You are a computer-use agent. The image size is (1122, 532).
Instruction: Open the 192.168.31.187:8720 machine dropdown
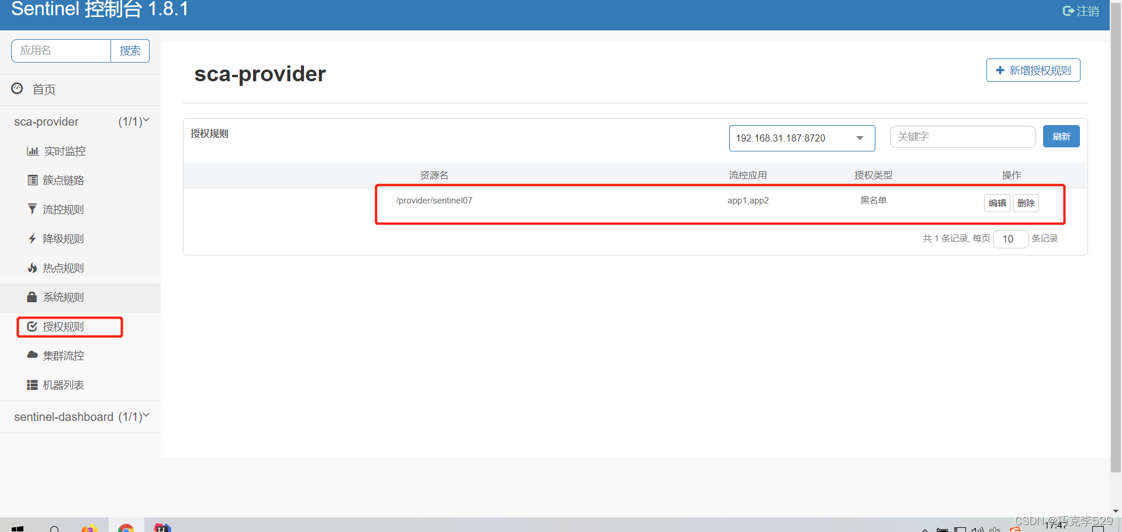pos(802,138)
